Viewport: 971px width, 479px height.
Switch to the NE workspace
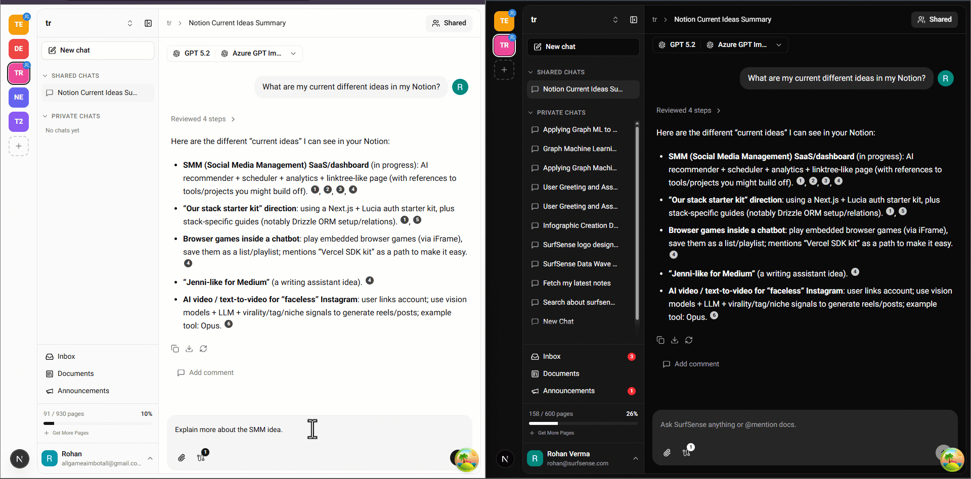19,98
